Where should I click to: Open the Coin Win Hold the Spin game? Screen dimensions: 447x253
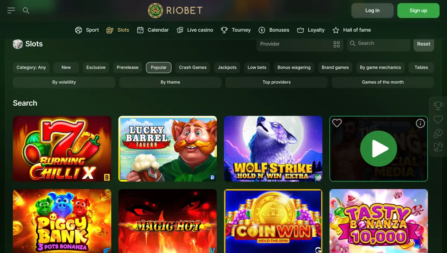(x=273, y=221)
